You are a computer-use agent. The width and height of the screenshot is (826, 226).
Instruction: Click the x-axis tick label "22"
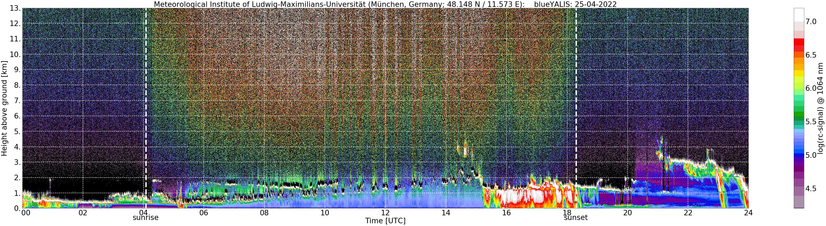(688, 213)
